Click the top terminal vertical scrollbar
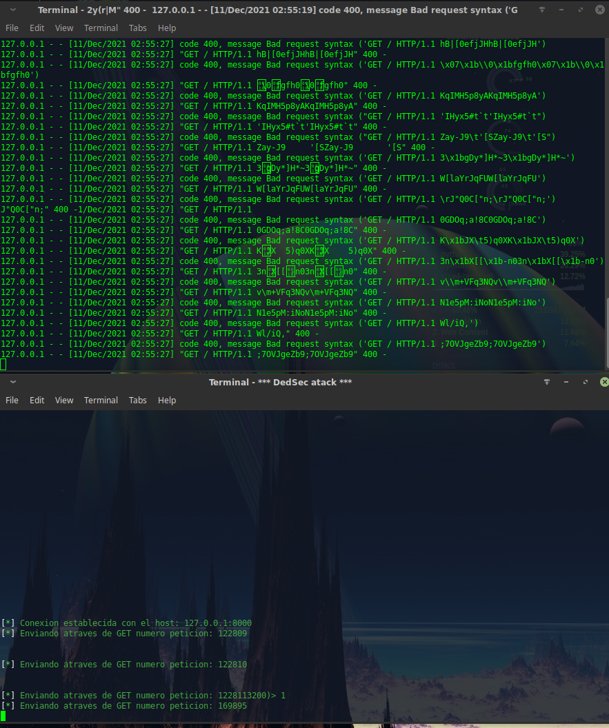The image size is (609, 728). point(607,333)
